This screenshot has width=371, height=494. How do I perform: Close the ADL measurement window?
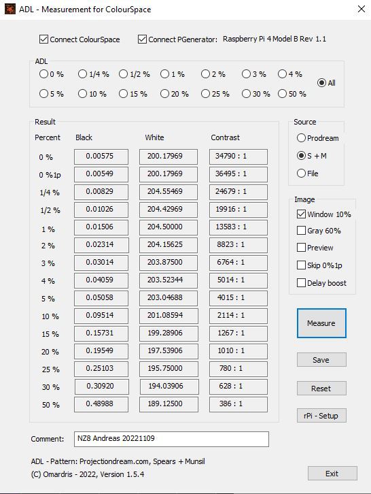point(361,9)
